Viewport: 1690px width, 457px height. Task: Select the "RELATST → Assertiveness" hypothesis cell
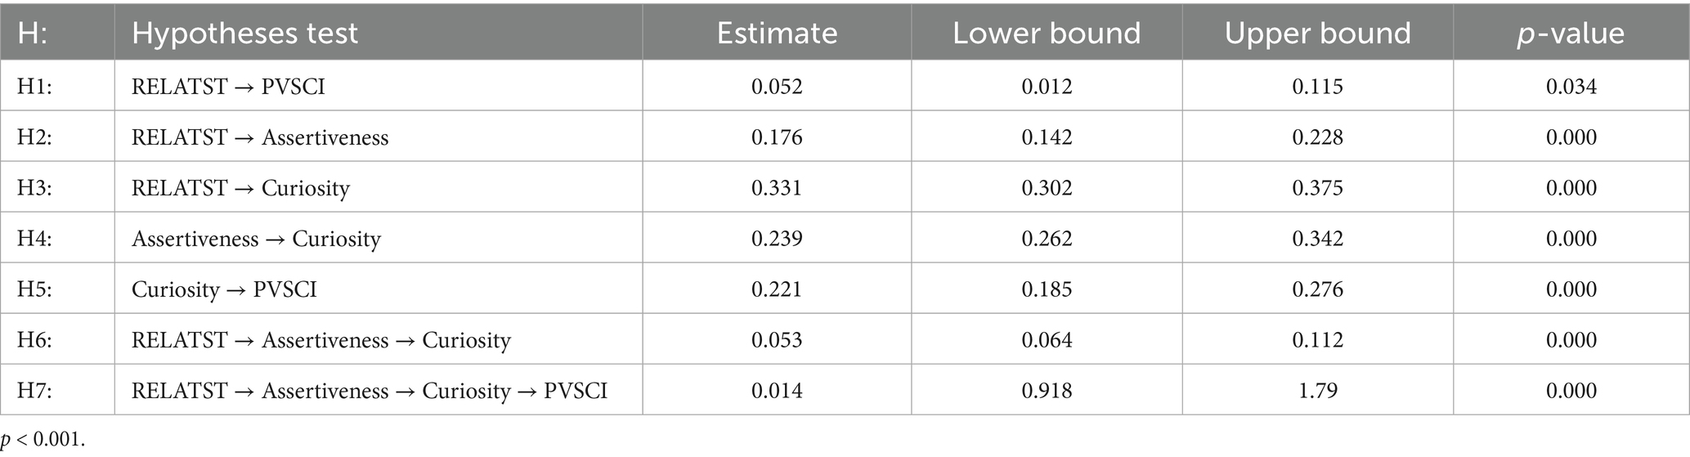click(x=260, y=137)
